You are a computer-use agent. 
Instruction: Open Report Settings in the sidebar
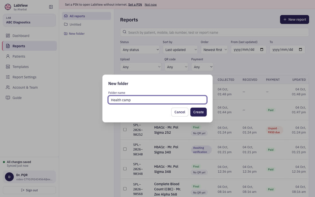[x=29, y=77]
